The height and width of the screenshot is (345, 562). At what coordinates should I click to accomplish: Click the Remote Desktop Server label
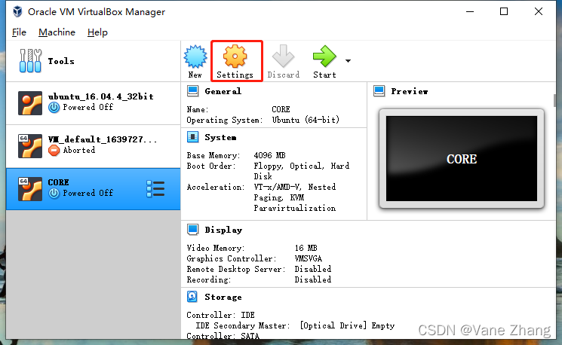[x=236, y=269]
